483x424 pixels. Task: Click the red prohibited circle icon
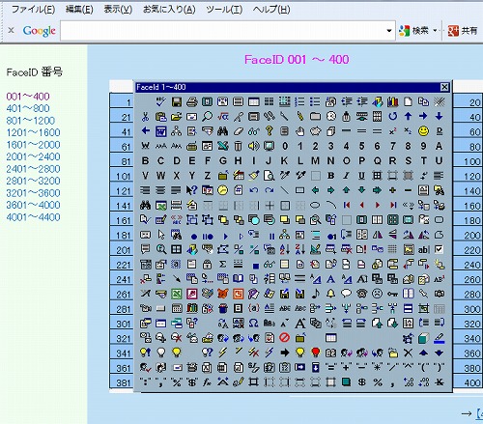[x=285, y=338]
